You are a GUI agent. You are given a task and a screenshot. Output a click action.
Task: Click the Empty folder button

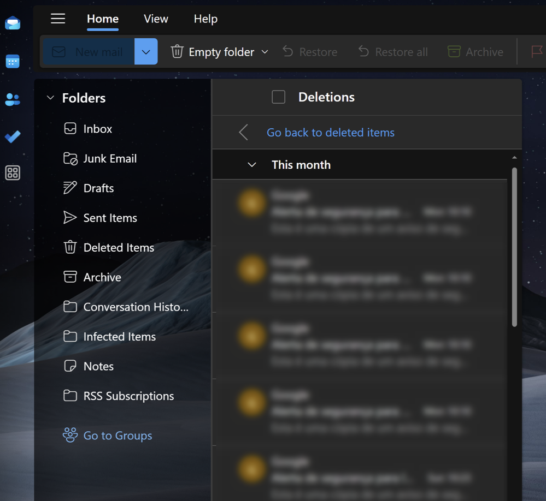pyautogui.click(x=213, y=52)
